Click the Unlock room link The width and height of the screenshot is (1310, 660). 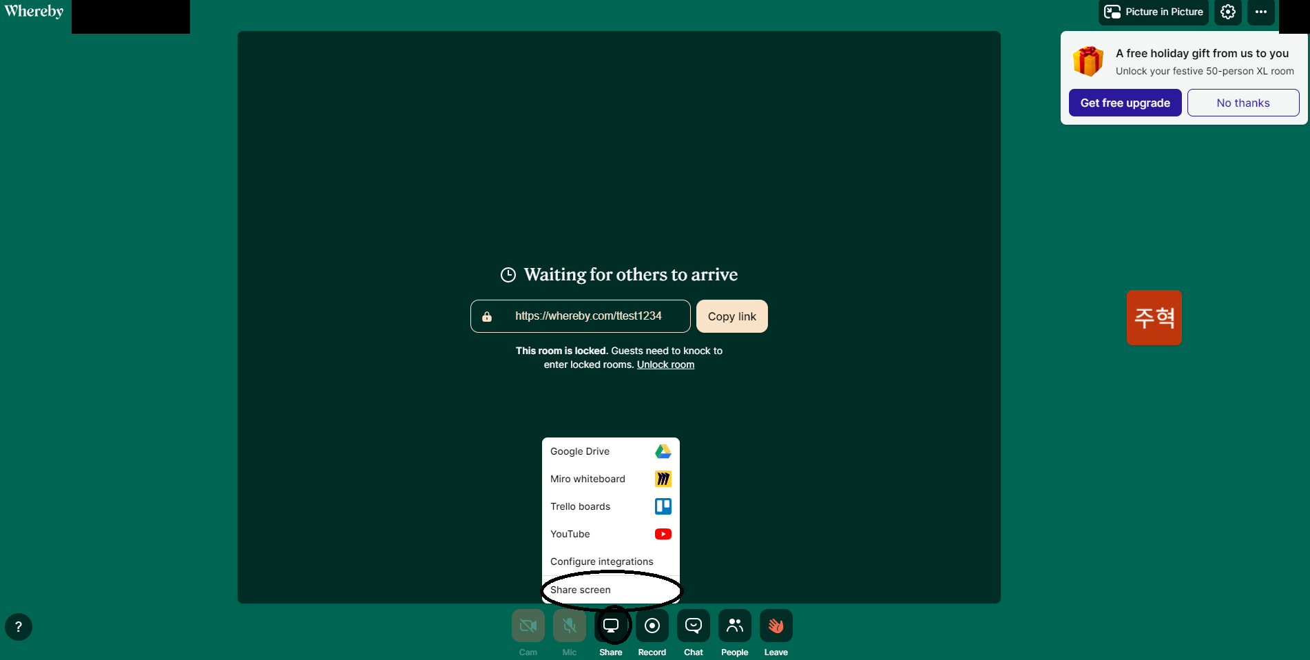665,364
